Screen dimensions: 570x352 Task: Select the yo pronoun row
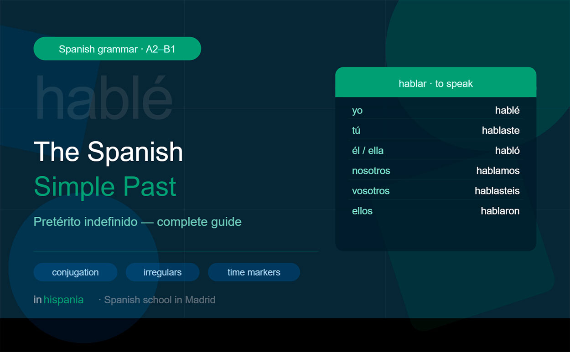[x=357, y=110]
